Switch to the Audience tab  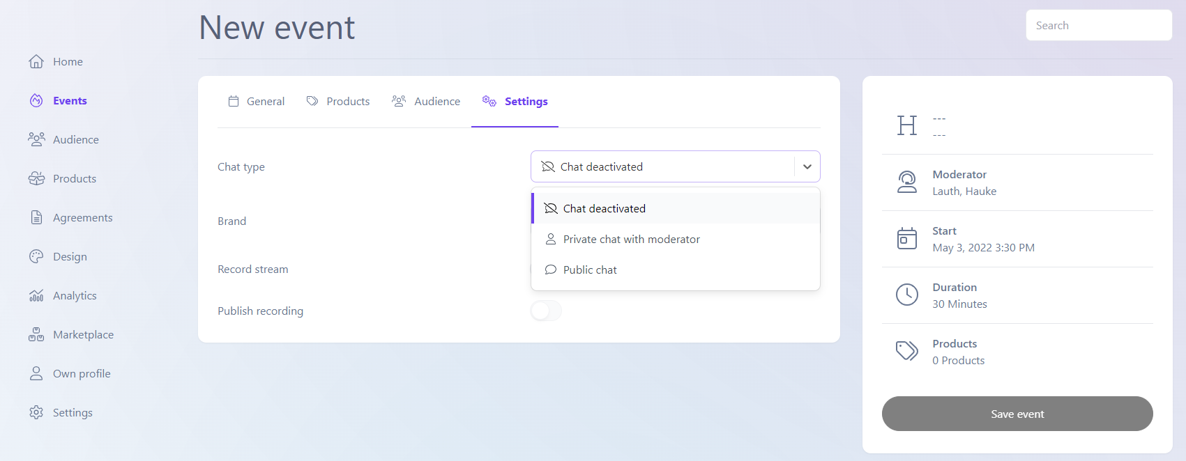(x=426, y=102)
